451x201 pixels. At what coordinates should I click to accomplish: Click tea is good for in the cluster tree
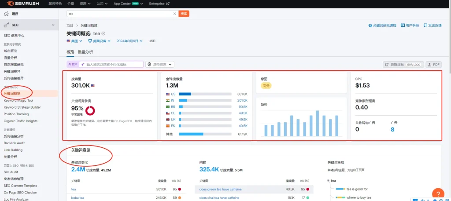[357, 189]
